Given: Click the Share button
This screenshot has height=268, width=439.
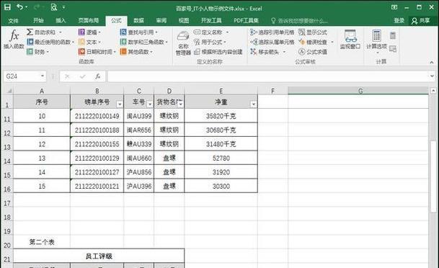Looking at the screenshot, I should pyautogui.click(x=420, y=20).
